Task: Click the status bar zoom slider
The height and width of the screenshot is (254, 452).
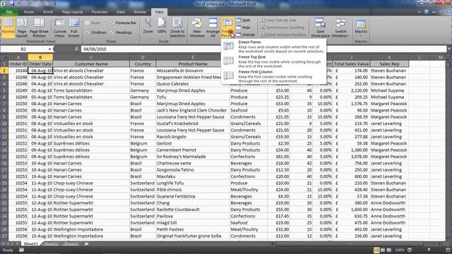Action: click(x=429, y=250)
